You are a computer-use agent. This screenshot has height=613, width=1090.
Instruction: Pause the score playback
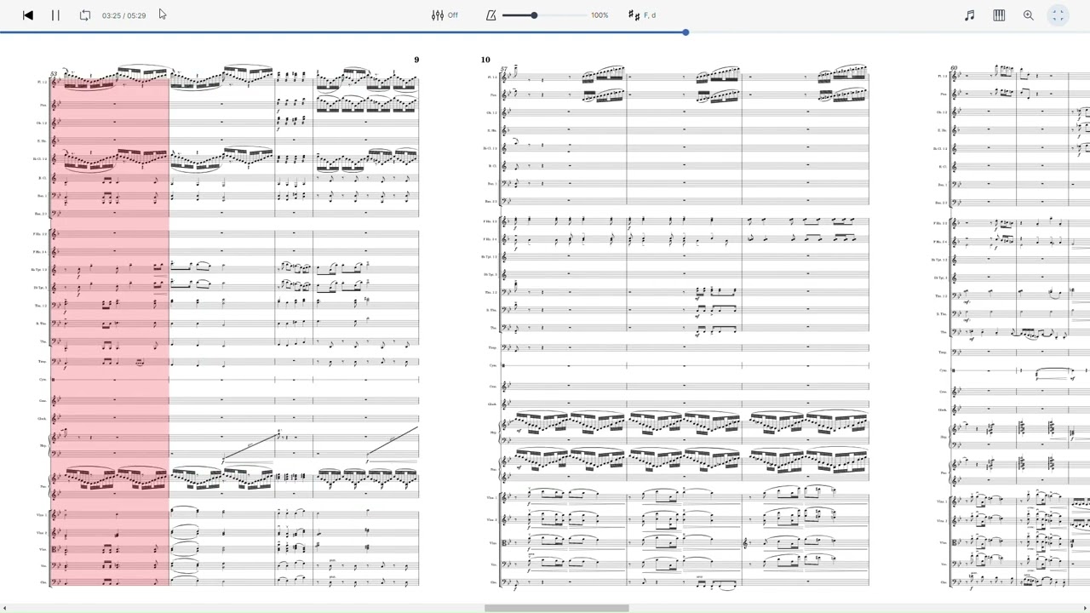click(x=55, y=15)
